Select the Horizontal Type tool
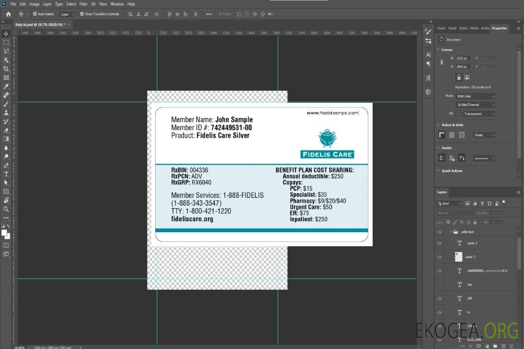Image resolution: width=524 pixels, height=349 pixels. (6, 174)
